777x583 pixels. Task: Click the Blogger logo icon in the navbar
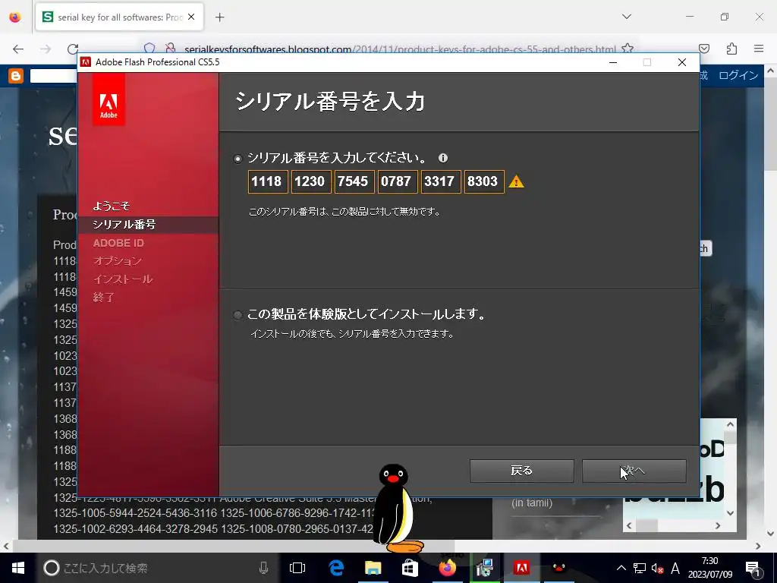coord(16,76)
